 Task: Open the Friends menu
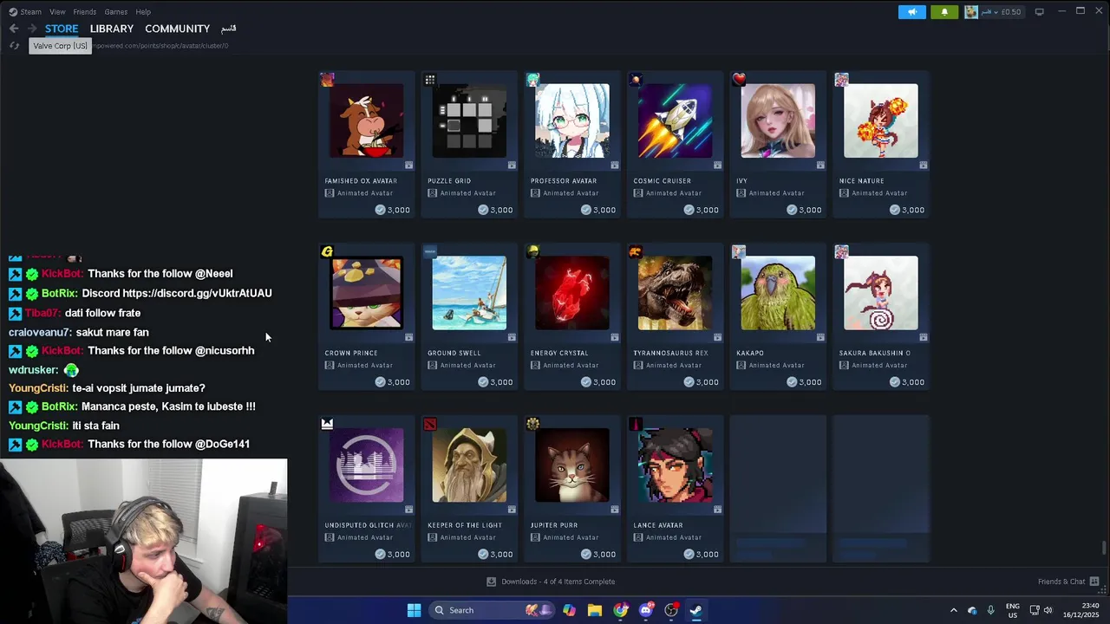(x=85, y=12)
